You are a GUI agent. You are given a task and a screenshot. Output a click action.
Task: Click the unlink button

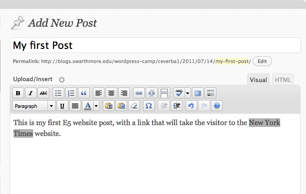pos(152,93)
